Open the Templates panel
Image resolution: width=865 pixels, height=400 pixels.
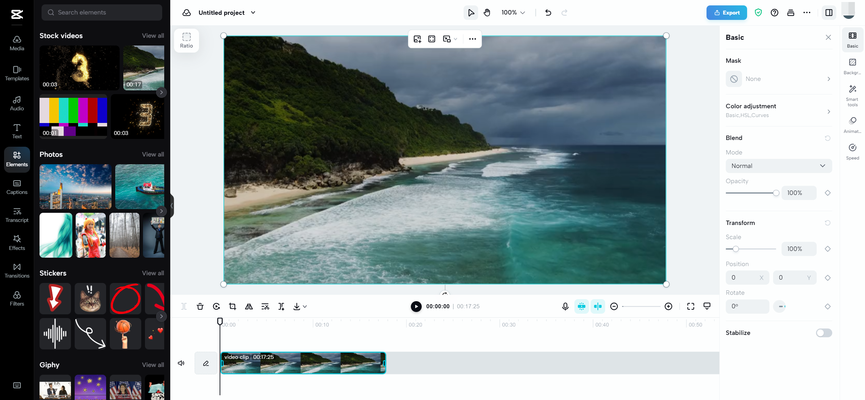click(x=17, y=73)
